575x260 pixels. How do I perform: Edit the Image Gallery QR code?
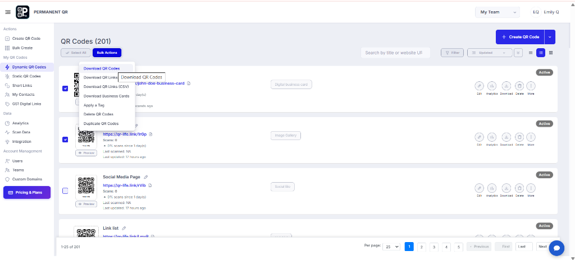coord(479,137)
